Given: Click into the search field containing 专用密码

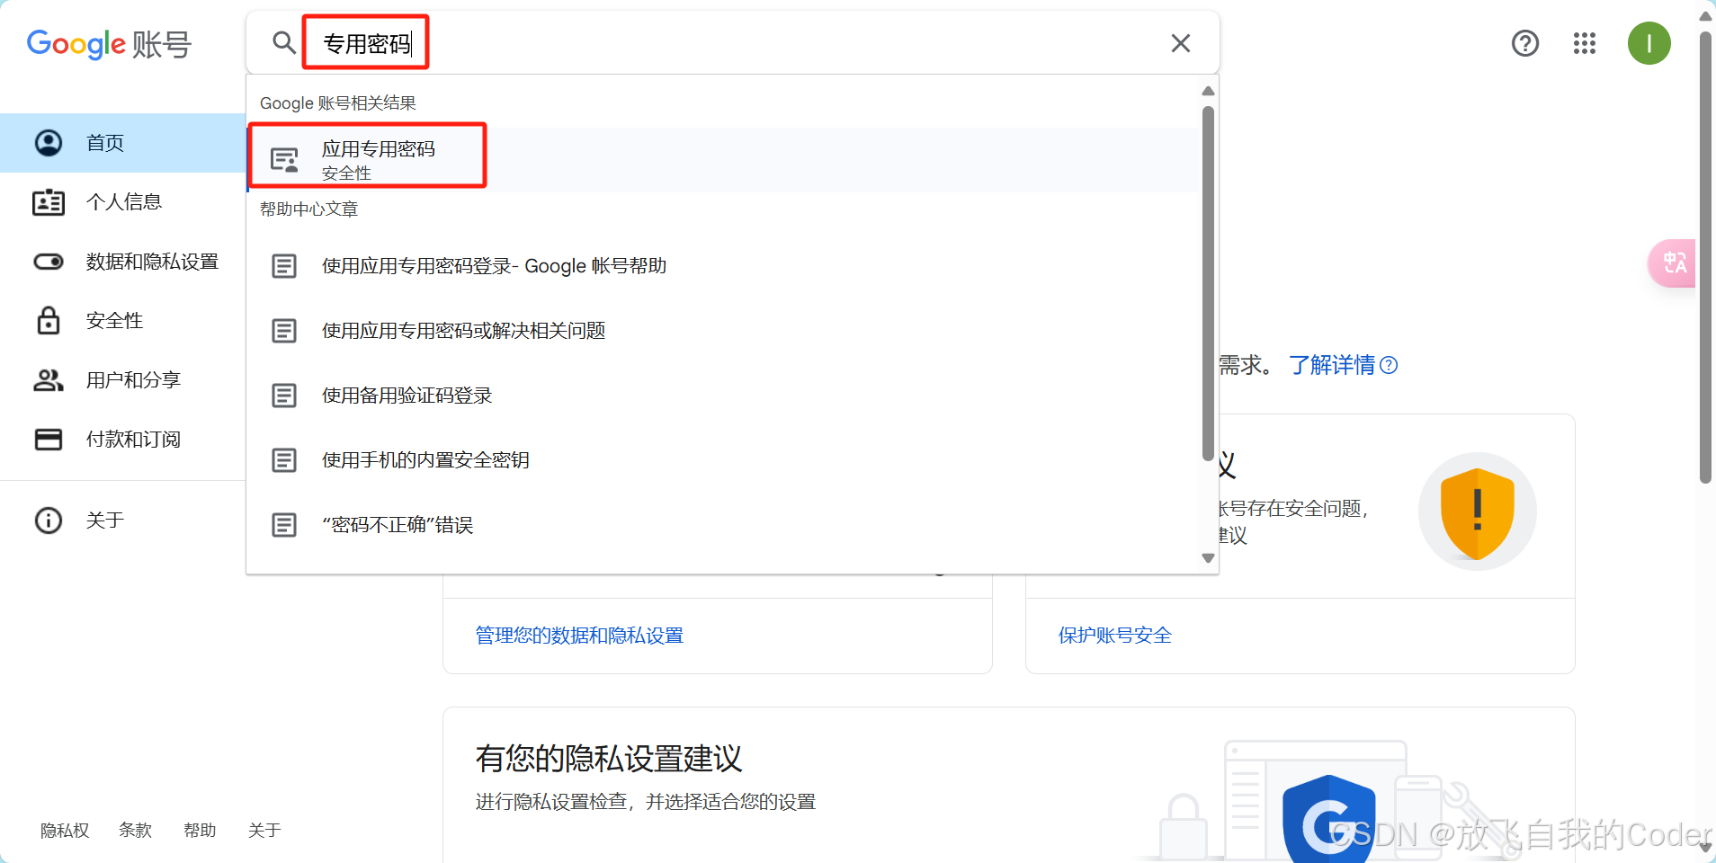Looking at the screenshot, I should click(x=732, y=43).
